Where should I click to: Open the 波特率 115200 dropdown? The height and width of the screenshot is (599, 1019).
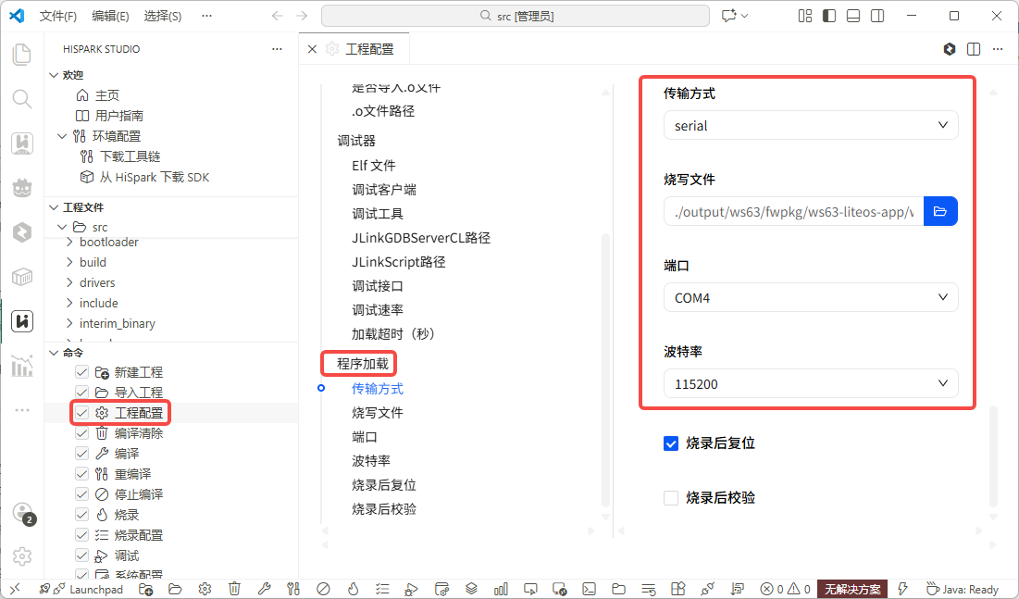tap(811, 383)
